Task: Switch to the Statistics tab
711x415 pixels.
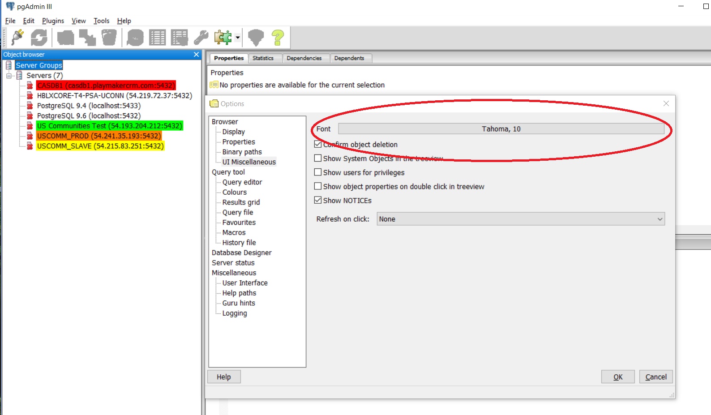Action: pos(263,58)
